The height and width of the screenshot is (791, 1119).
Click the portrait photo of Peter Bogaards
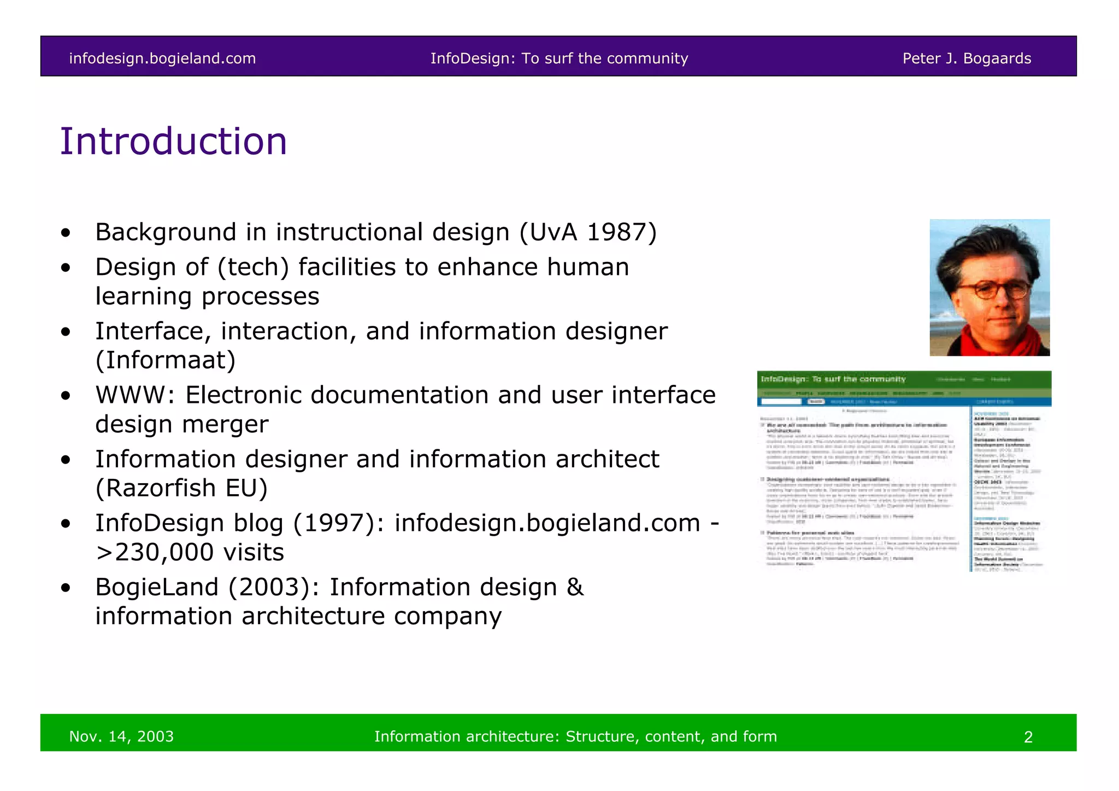[990, 288]
